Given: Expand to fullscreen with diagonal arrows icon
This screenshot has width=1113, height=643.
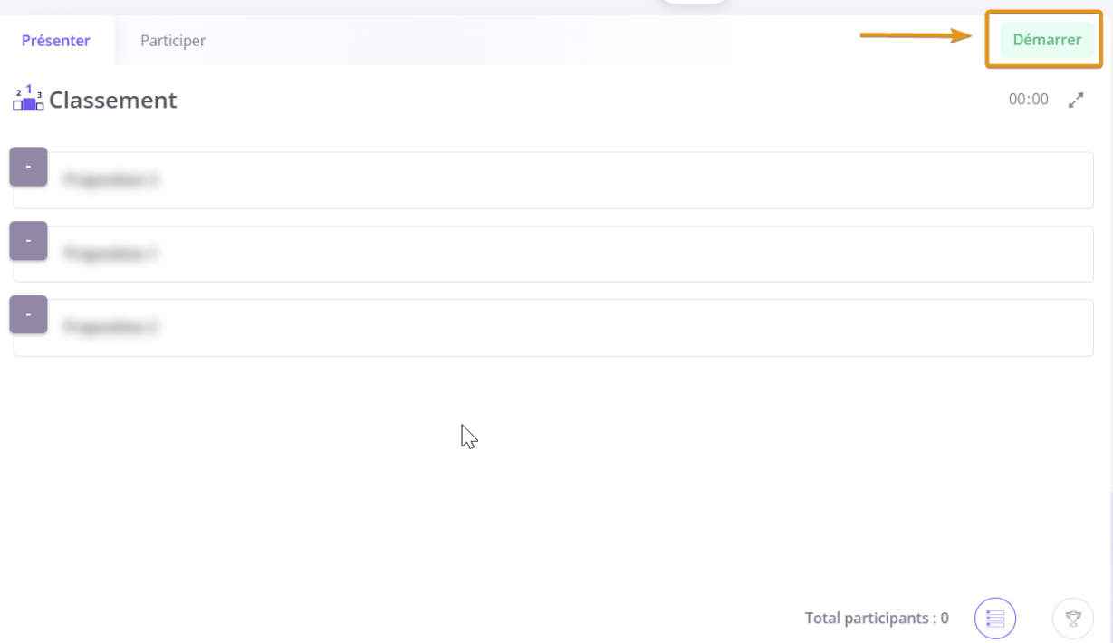Looking at the screenshot, I should 1076,101.
